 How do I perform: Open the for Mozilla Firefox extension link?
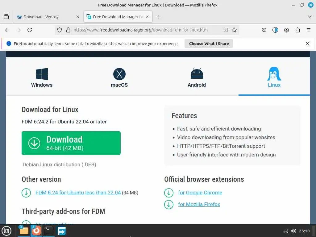199,204
